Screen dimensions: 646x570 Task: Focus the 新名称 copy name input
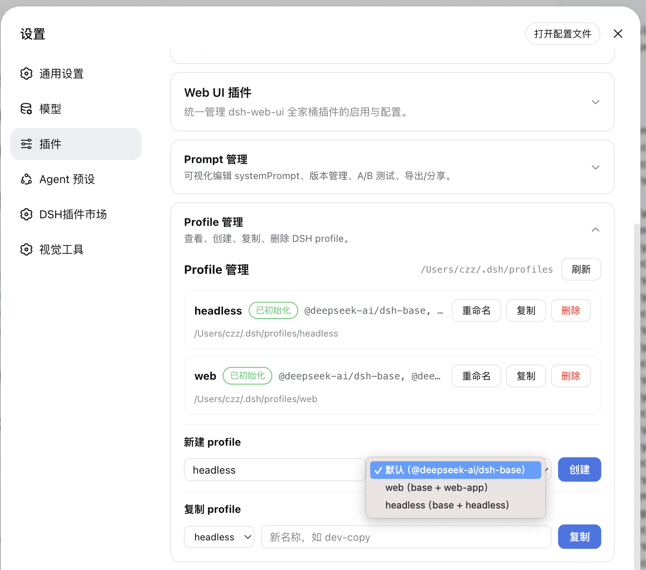pyautogui.click(x=406, y=537)
